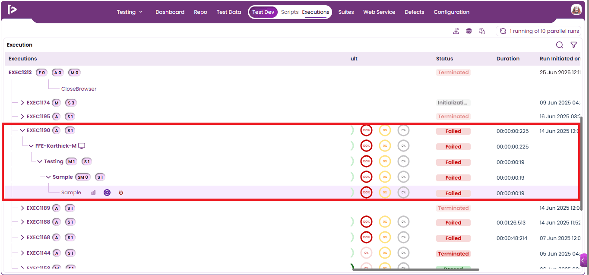Viewport: 589px width, 275px height.
Task: Go to the Dashboard menu item
Action: (170, 12)
